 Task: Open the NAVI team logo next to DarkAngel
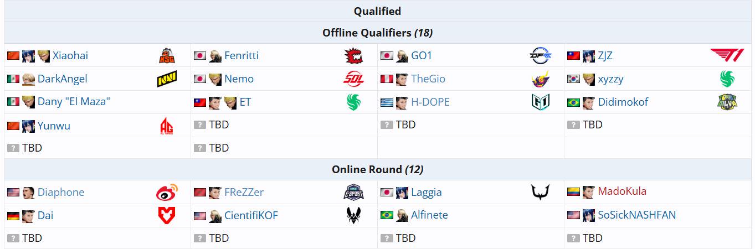(167, 79)
